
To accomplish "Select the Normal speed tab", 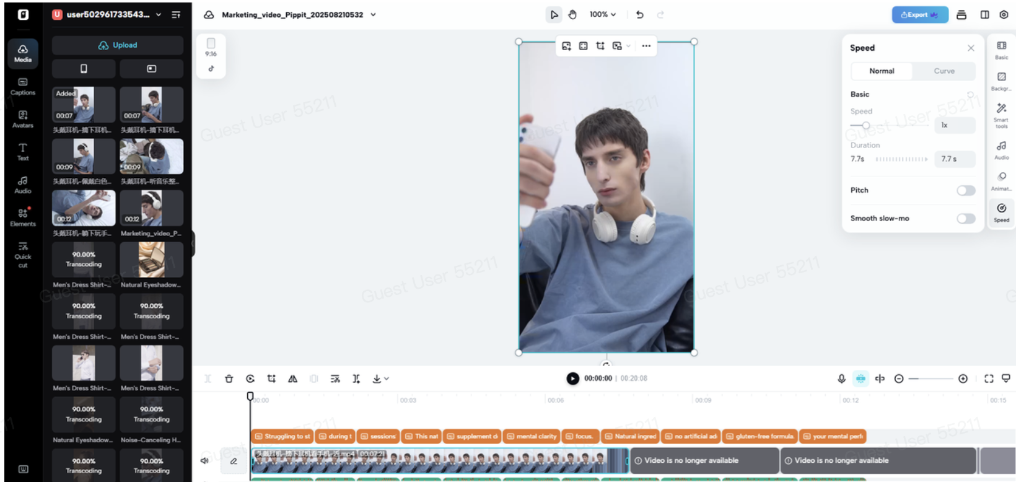I will pos(882,71).
